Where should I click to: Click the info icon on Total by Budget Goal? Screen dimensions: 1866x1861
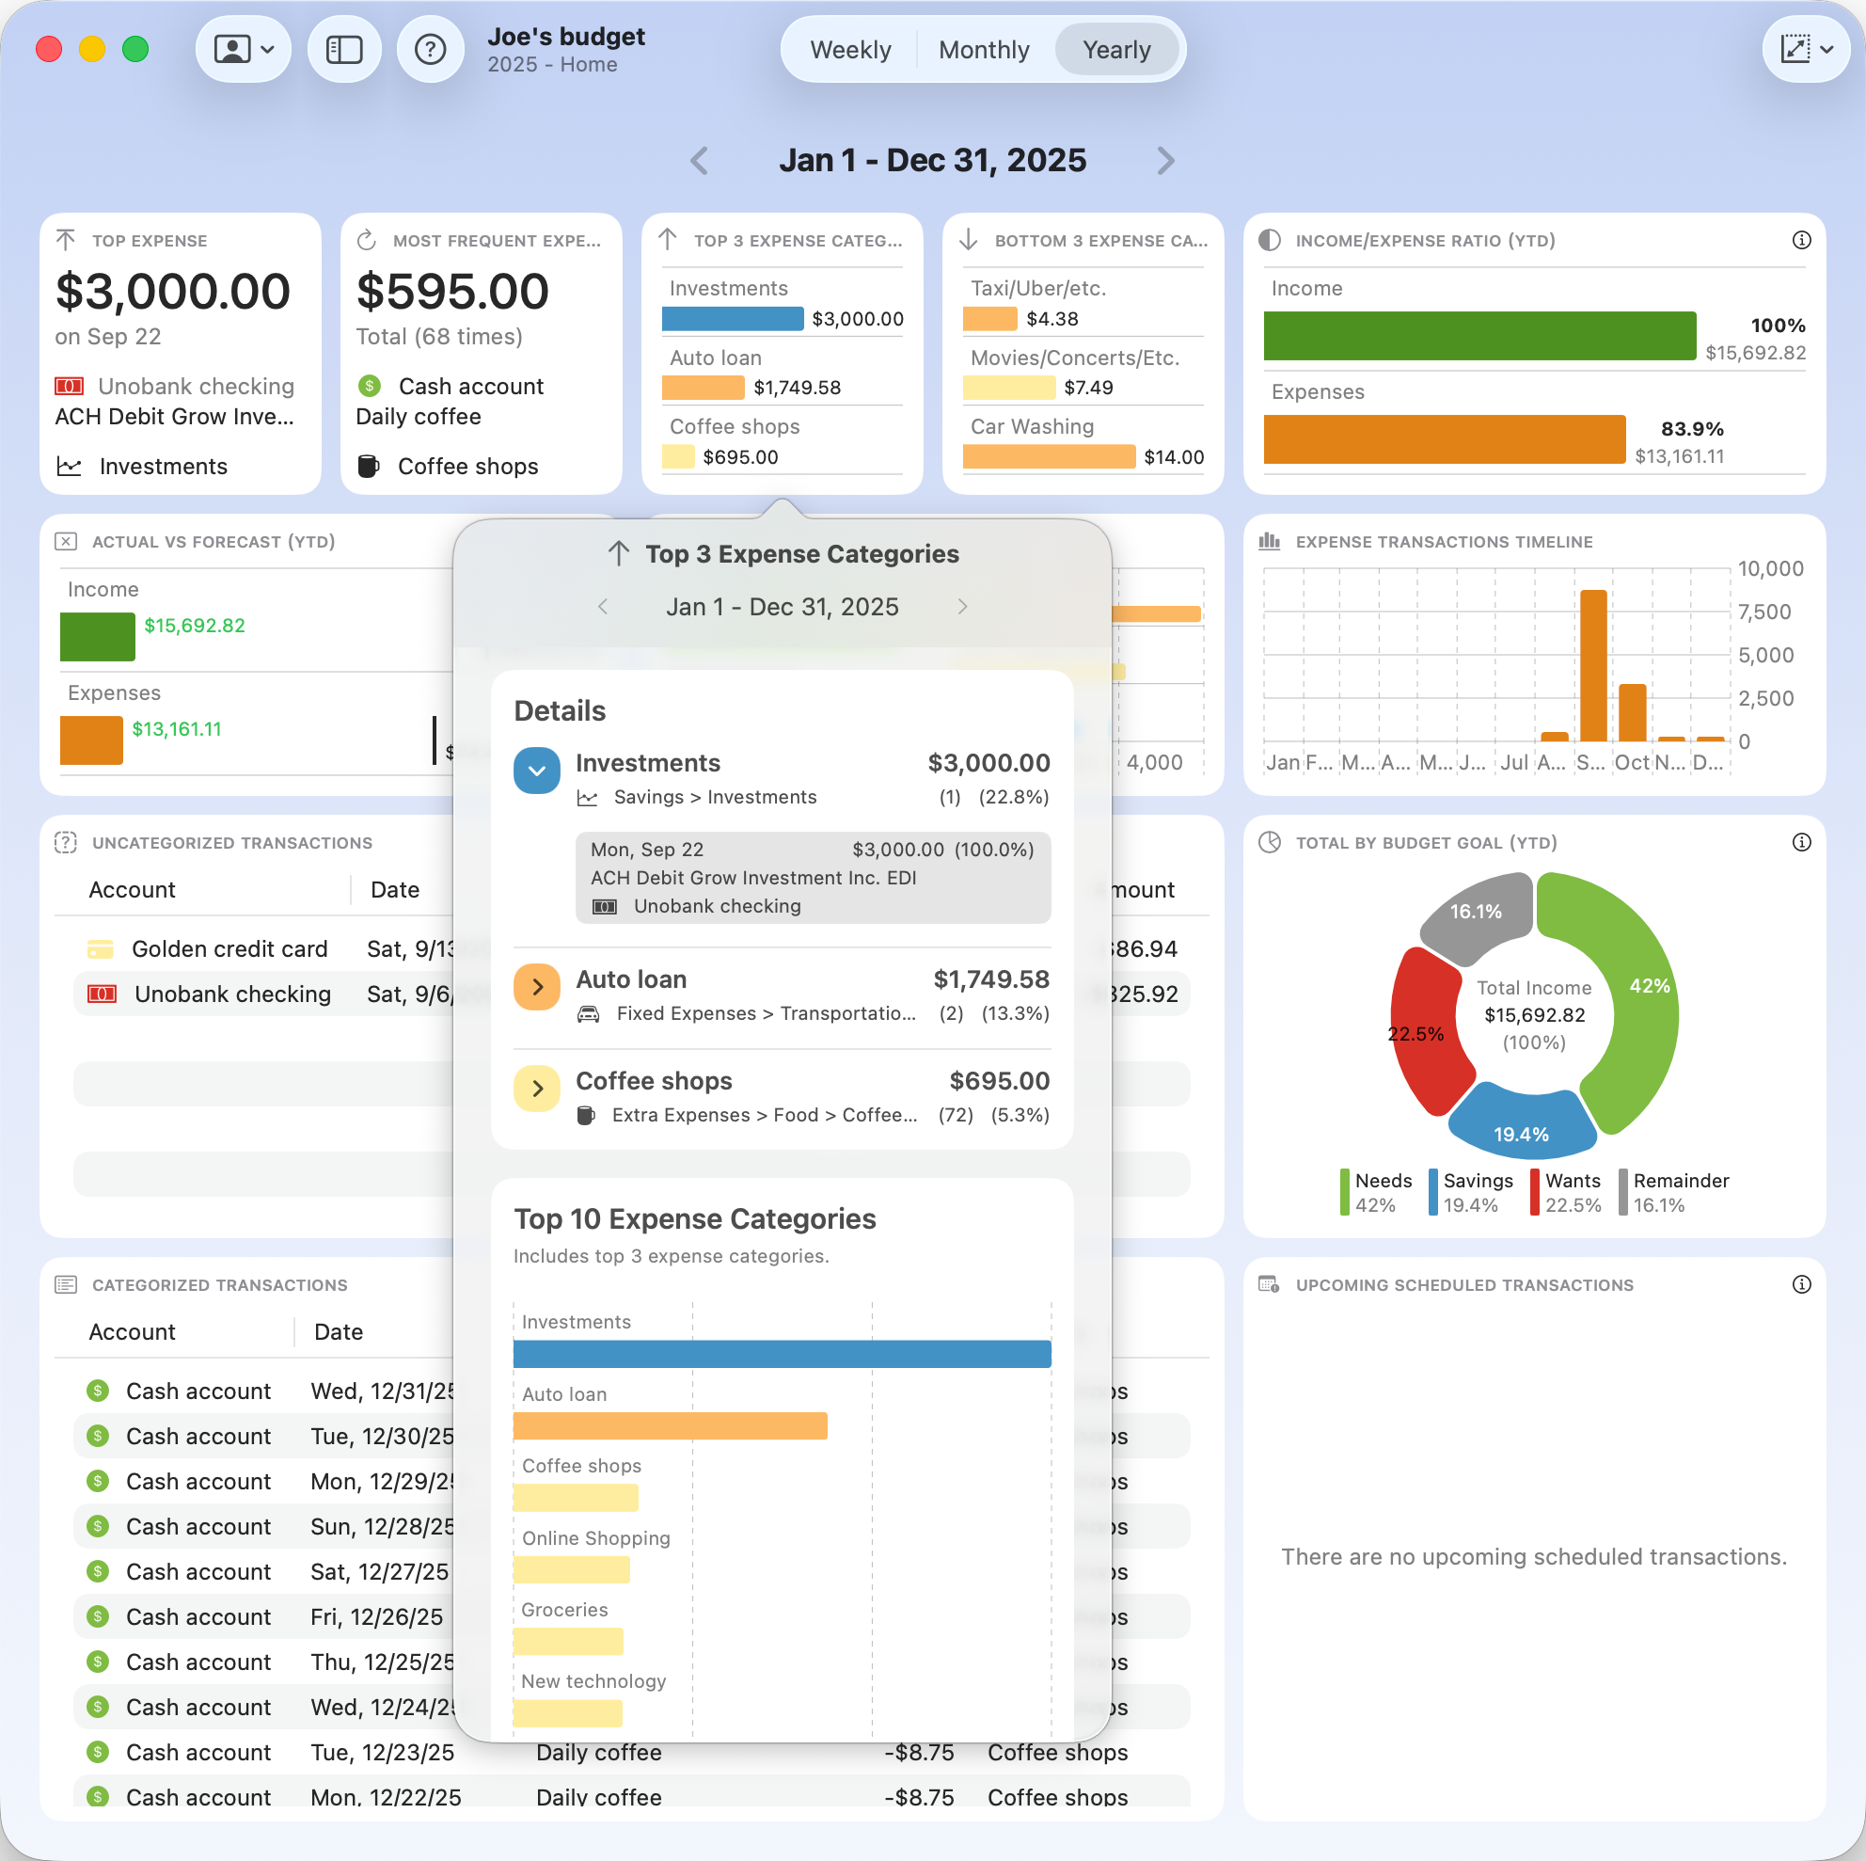tap(1802, 843)
